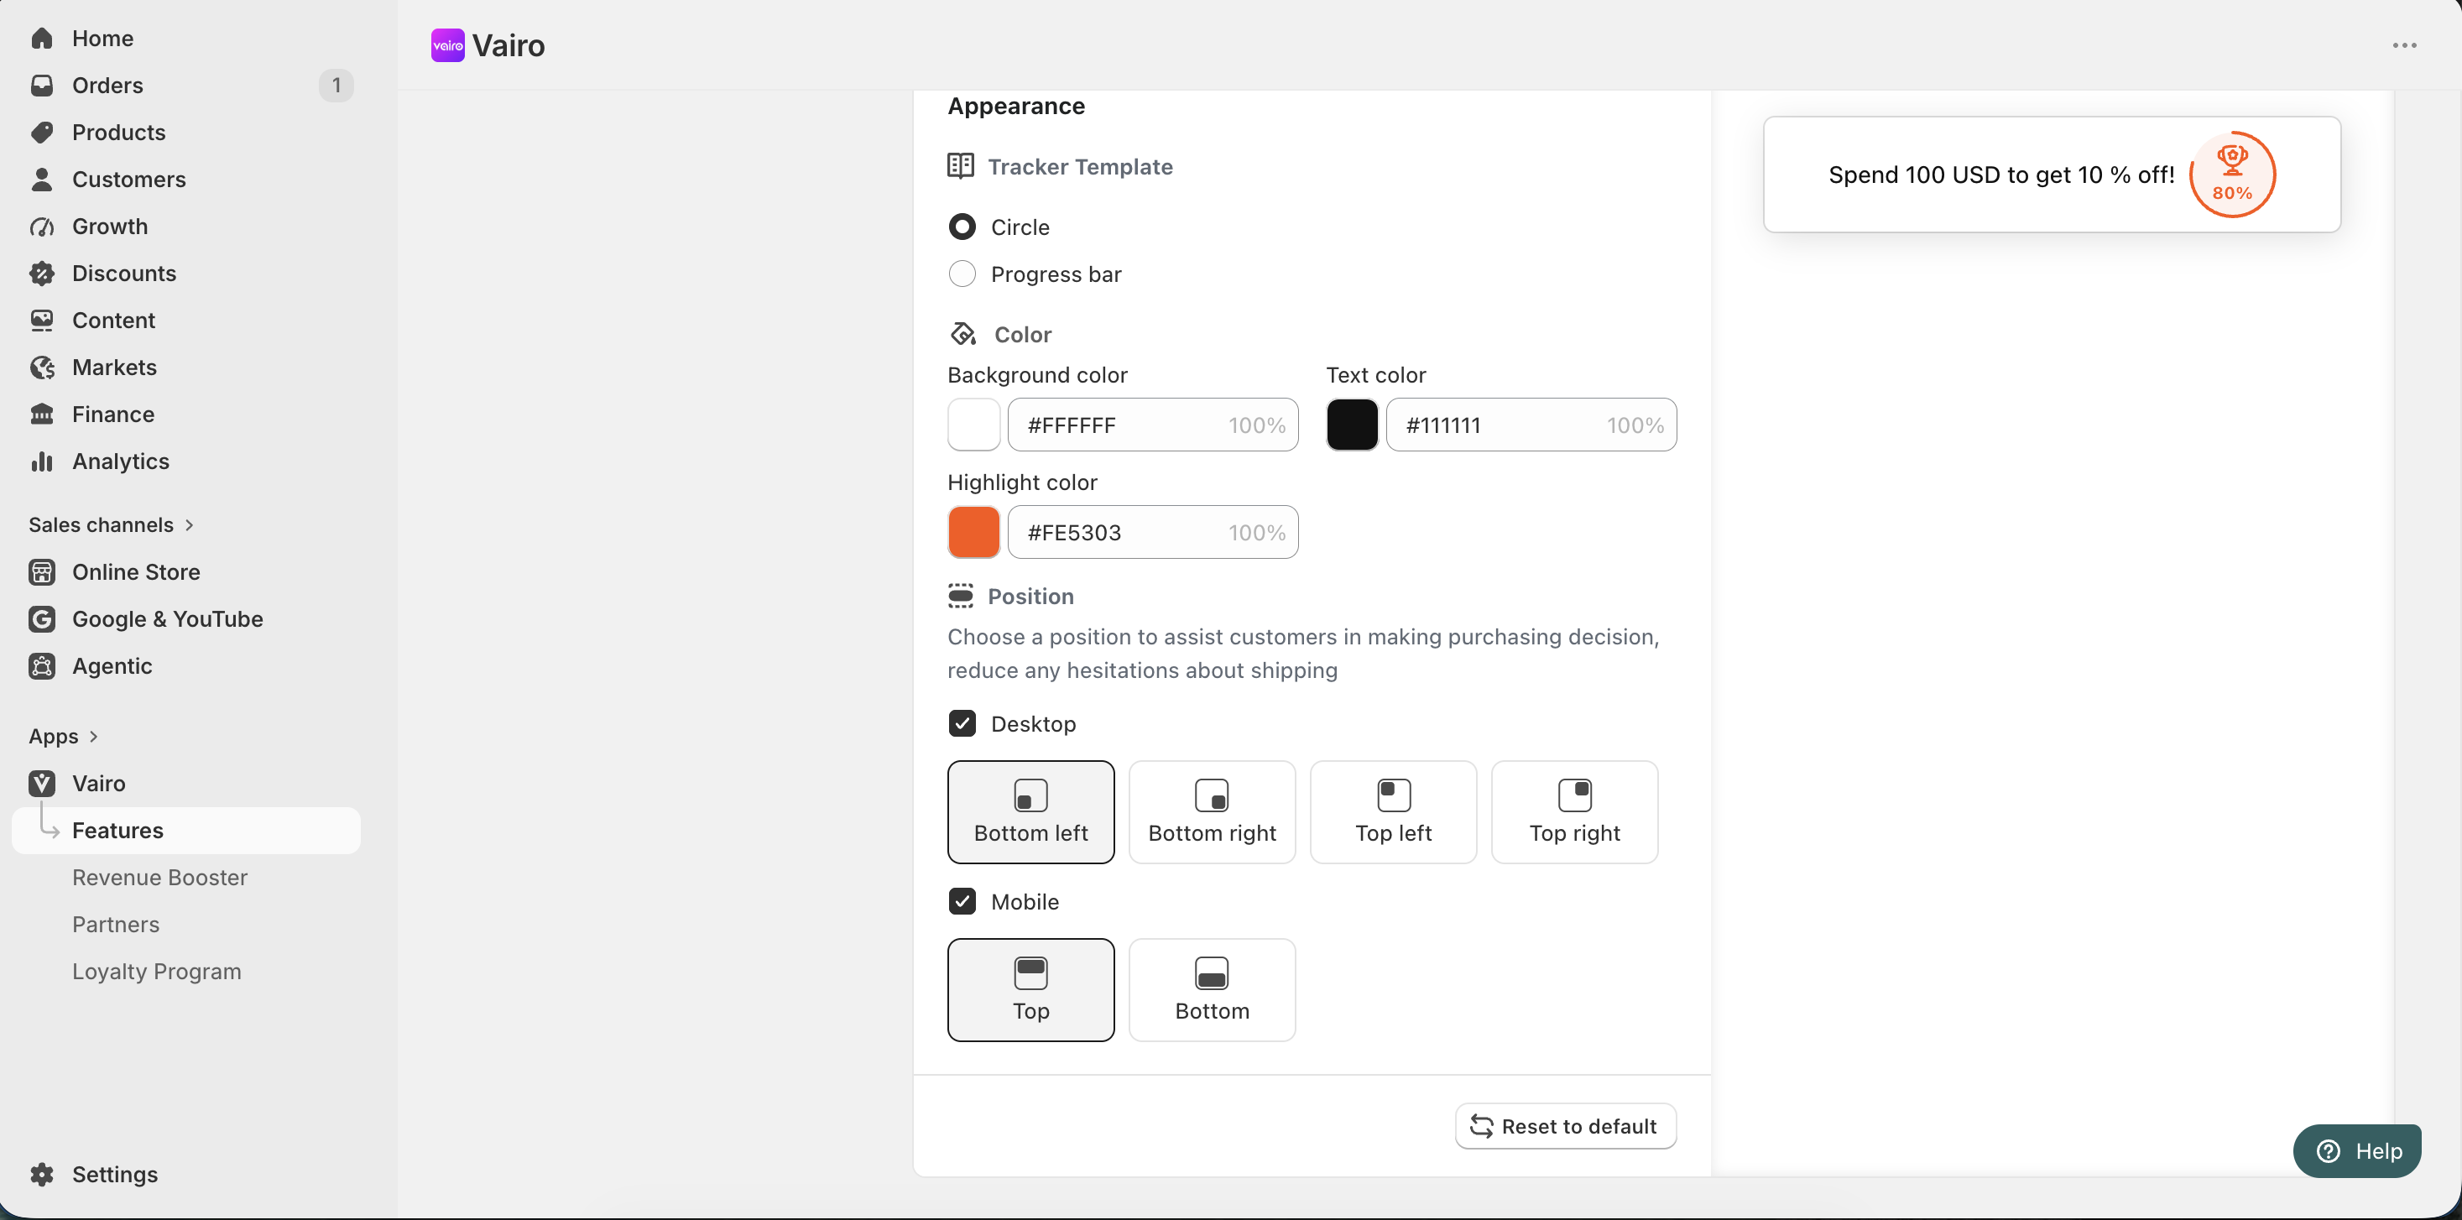Select the Progress bar radio option
The image size is (2462, 1220).
(962, 274)
